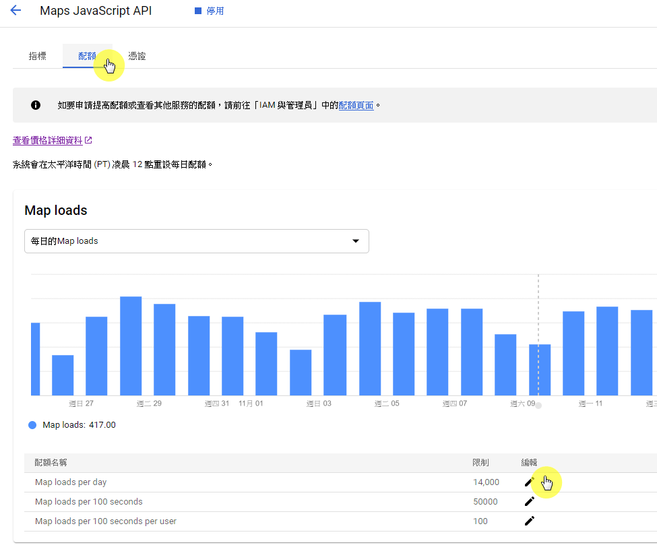Click the limit value 100
657x545 pixels.
coord(480,521)
